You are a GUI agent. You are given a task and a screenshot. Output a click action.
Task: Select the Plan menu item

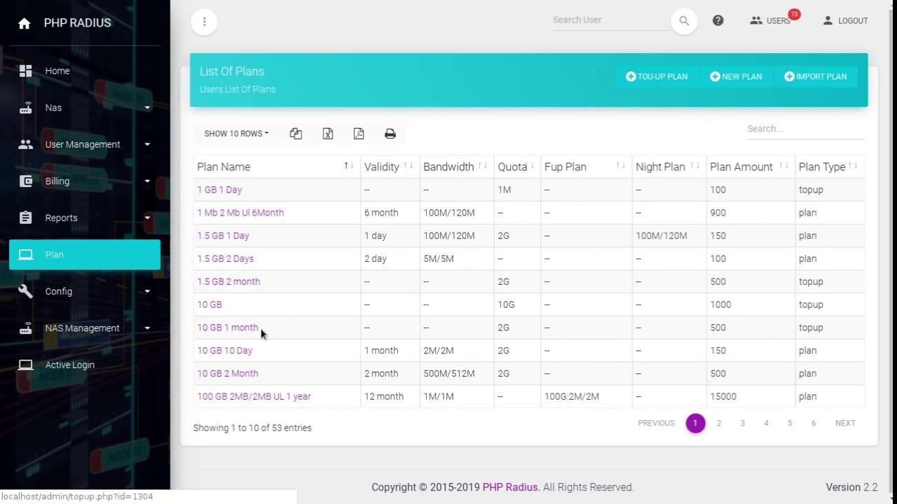point(85,255)
